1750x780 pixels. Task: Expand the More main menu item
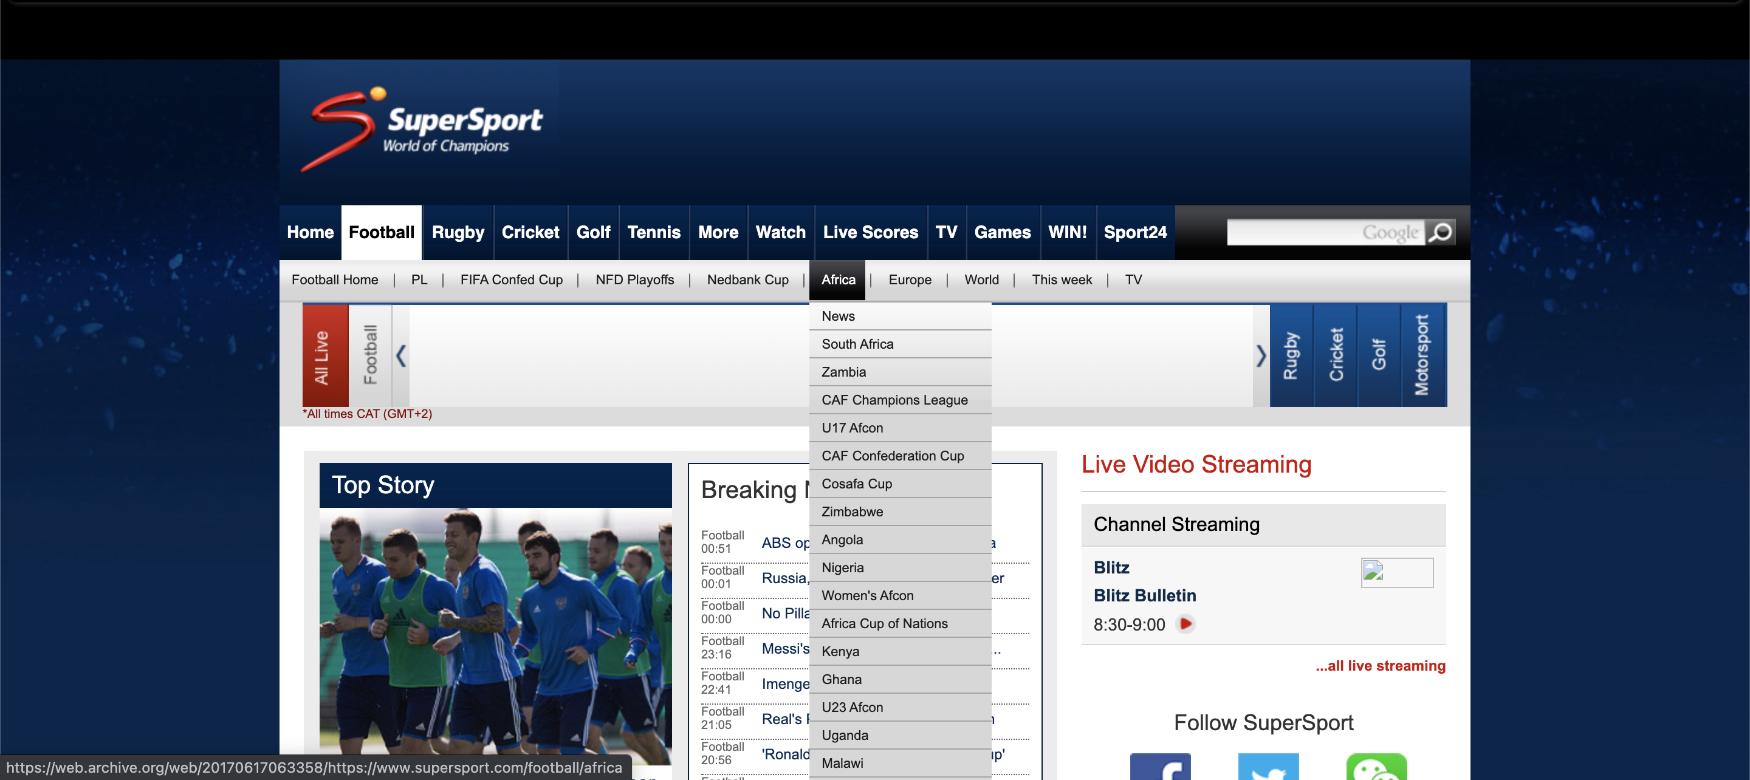pos(718,233)
